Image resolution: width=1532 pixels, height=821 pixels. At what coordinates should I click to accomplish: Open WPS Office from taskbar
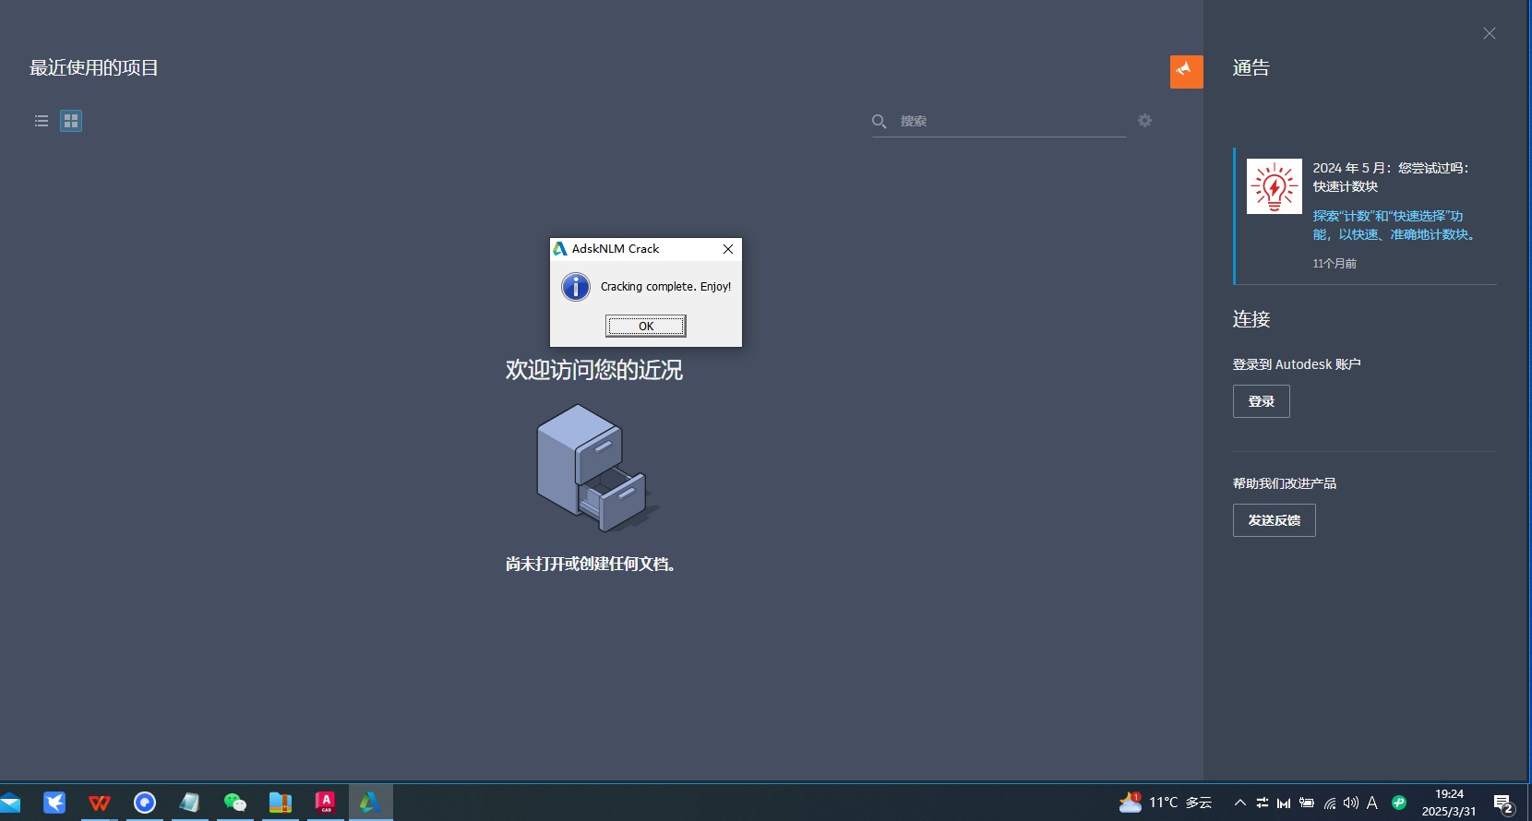coord(100,803)
